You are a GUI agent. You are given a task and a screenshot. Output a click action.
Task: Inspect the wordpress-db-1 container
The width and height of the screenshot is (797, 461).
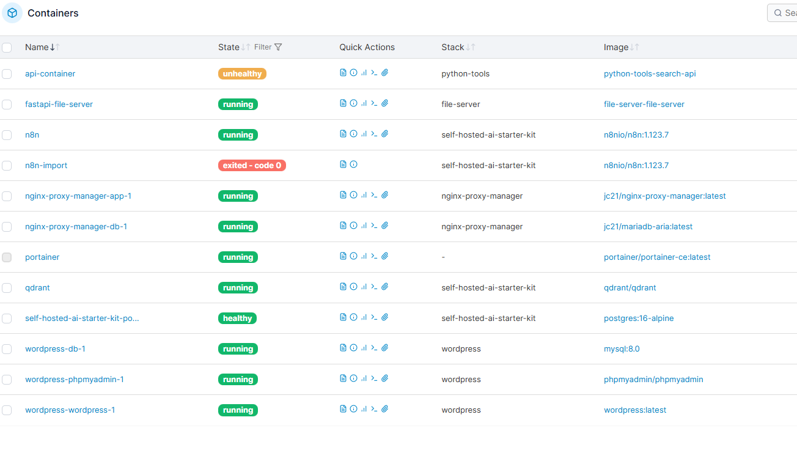pos(353,348)
